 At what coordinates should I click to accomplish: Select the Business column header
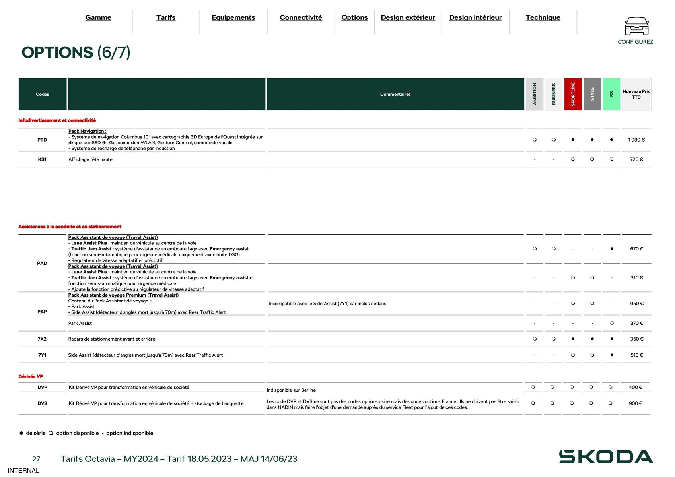coord(554,94)
